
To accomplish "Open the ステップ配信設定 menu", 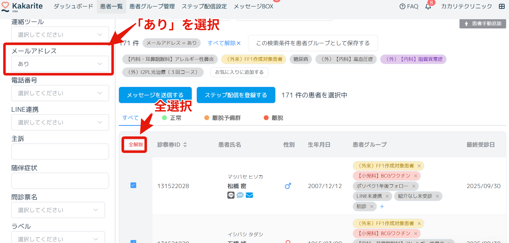I will coord(204,6).
